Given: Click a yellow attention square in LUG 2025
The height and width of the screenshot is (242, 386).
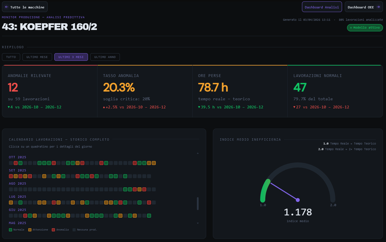Looking at the screenshot, I should (x=11, y=202).
